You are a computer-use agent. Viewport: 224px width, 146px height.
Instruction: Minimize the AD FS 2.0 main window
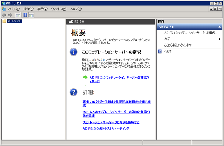tap(212, 3)
